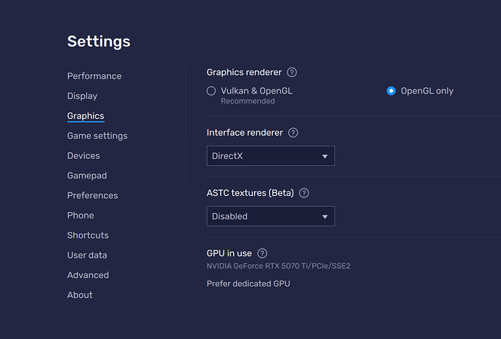Open Phone settings tab
Image resolution: width=501 pixels, height=339 pixels.
[x=81, y=216]
